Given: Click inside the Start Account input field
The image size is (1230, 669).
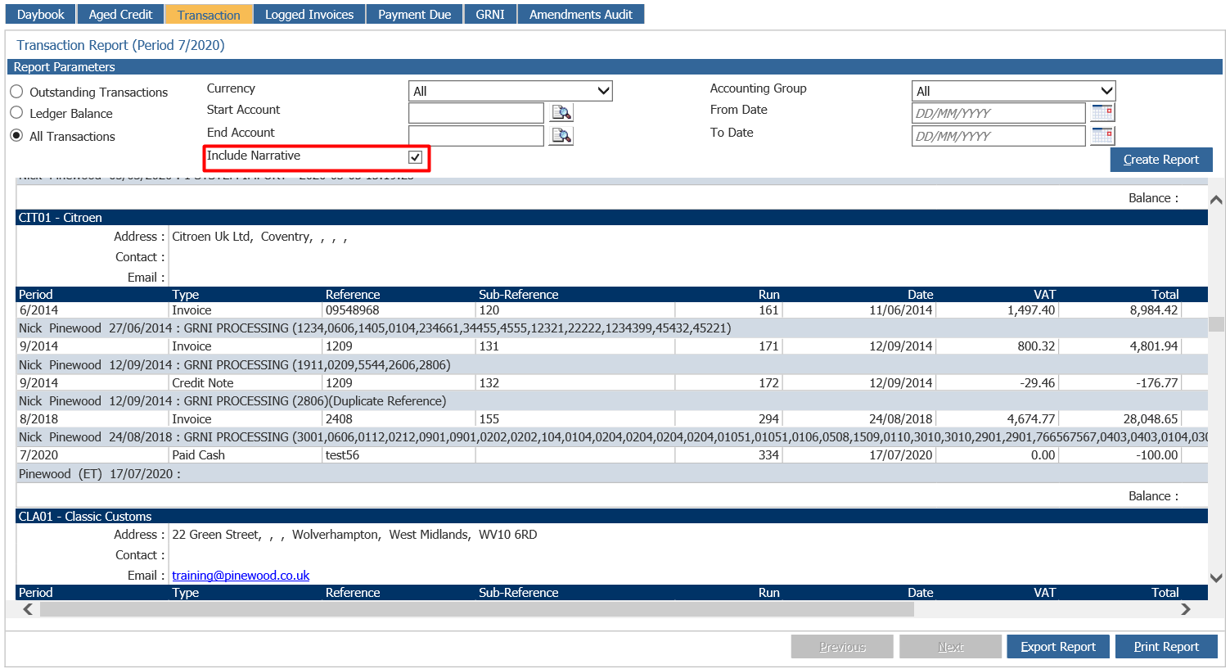Looking at the screenshot, I should coord(475,111).
